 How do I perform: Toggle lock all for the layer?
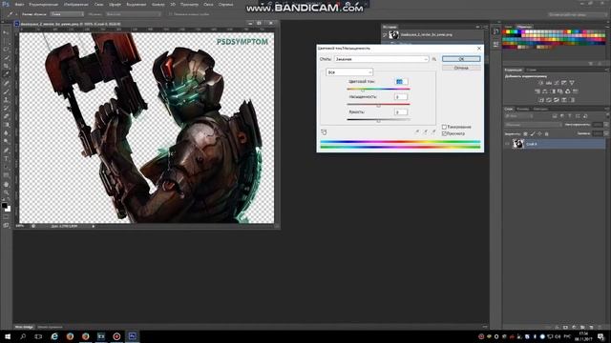547,133
